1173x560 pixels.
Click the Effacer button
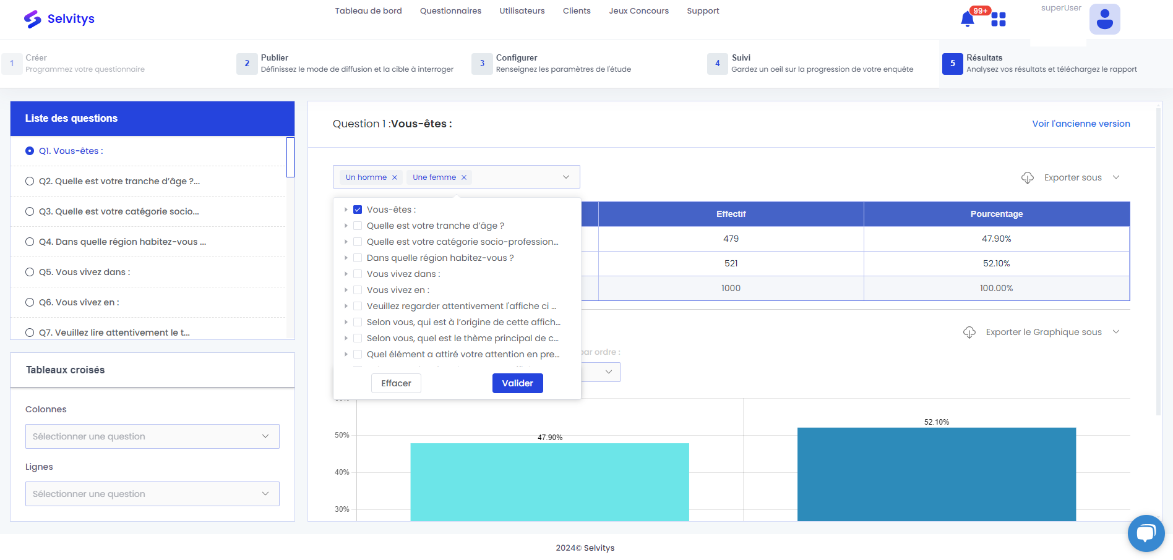[396, 383]
